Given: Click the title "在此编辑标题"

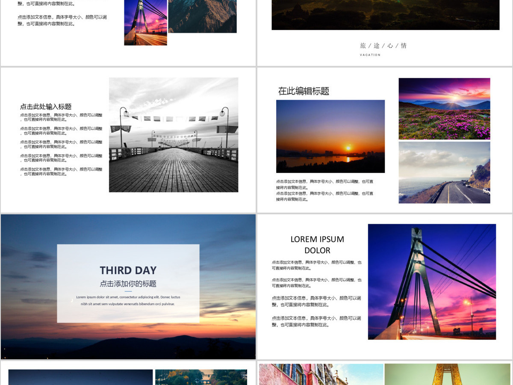Looking at the screenshot, I should click(304, 91).
